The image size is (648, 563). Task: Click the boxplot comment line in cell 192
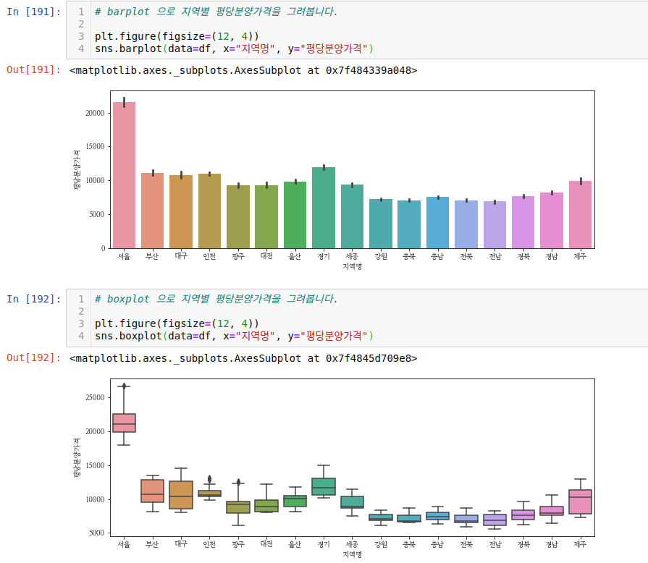216,299
